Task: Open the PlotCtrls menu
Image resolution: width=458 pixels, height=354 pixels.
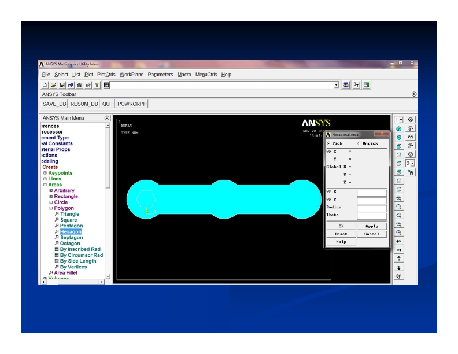Action: coord(106,75)
